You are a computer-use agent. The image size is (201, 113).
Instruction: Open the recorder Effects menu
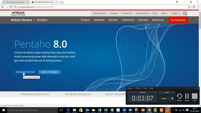138,88
